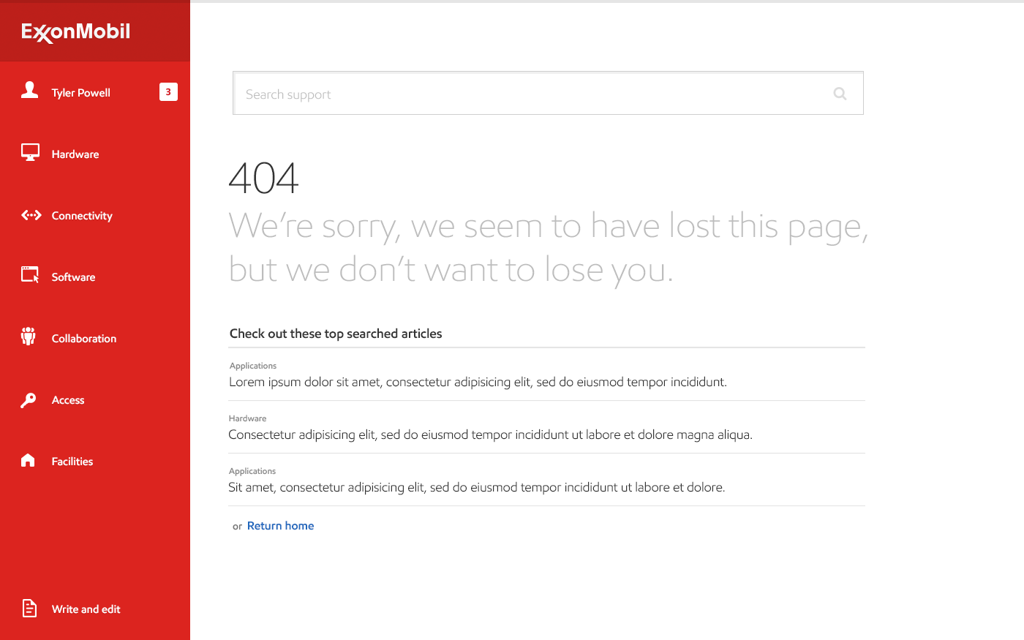Click the Access key icon
The width and height of the screenshot is (1024, 640).
point(29,400)
